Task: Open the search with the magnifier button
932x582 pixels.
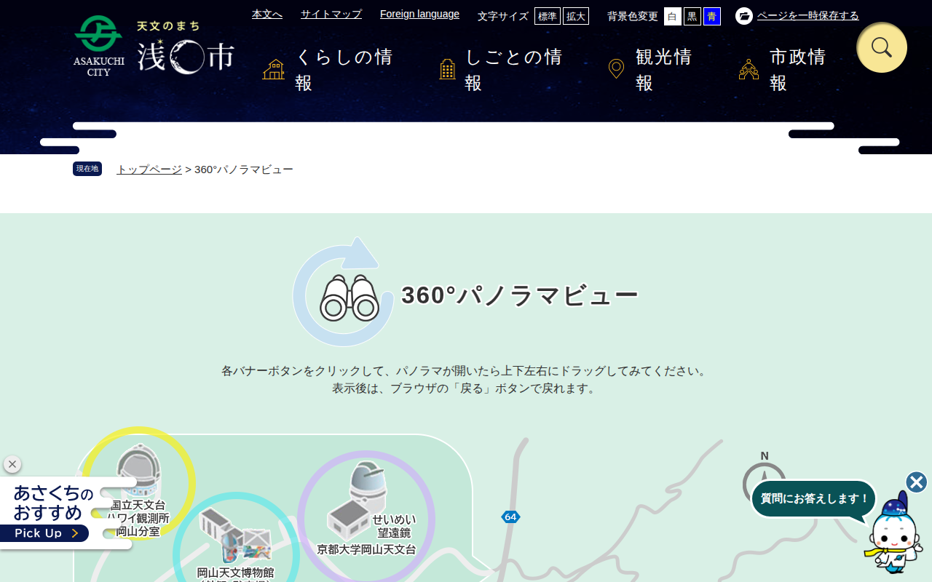Action: click(882, 47)
